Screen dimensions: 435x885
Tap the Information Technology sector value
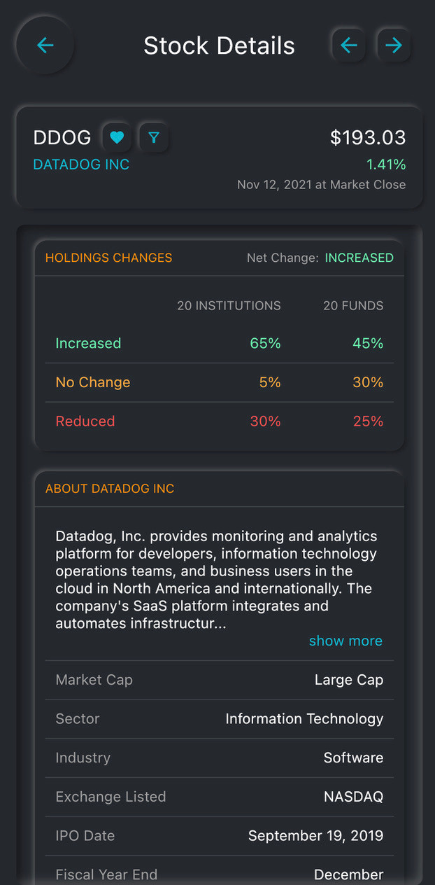pyautogui.click(x=304, y=718)
